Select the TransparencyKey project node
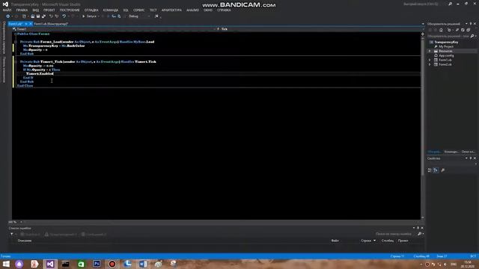 coord(446,42)
